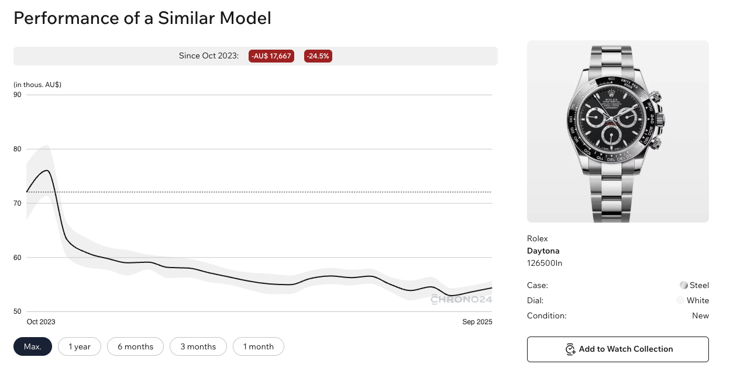Click the White dial color swatch
730x378 pixels.
point(680,301)
